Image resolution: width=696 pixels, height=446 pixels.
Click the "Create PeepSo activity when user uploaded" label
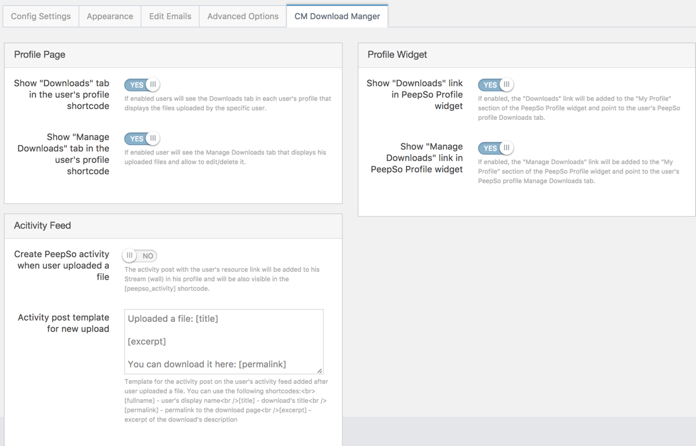click(62, 265)
